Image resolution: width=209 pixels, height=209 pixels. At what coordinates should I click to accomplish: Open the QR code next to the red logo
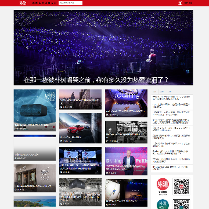181,187
